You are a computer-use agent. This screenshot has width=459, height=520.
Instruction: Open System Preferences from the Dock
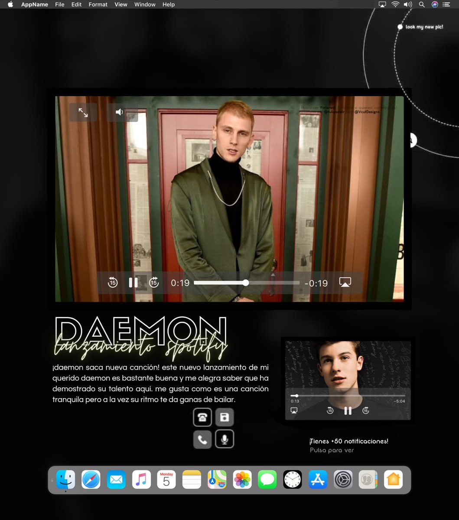click(343, 480)
